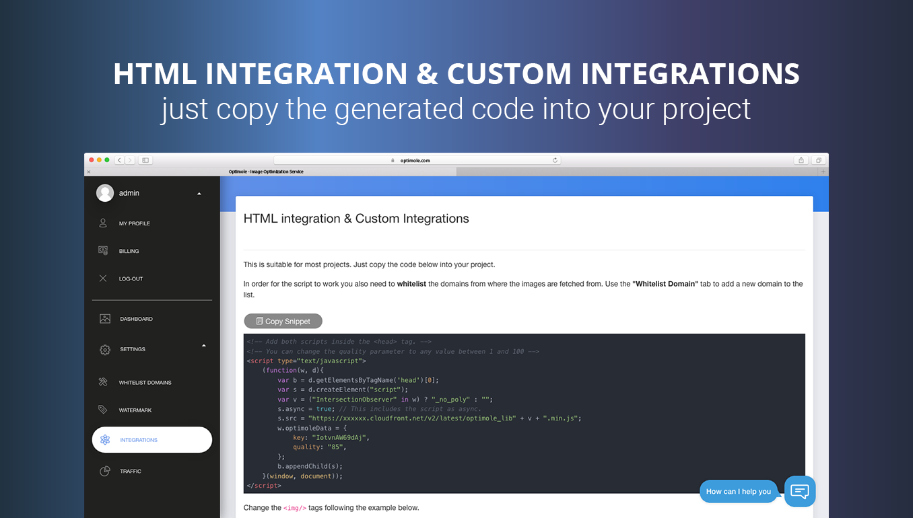Go forward with Safari forward arrow
Screen dimensions: 913x518
(129, 160)
